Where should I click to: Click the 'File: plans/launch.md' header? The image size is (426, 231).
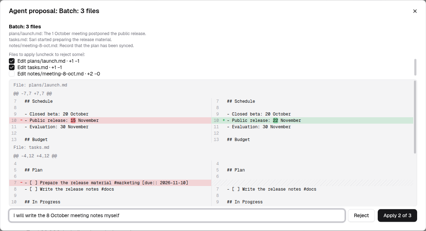click(x=40, y=85)
